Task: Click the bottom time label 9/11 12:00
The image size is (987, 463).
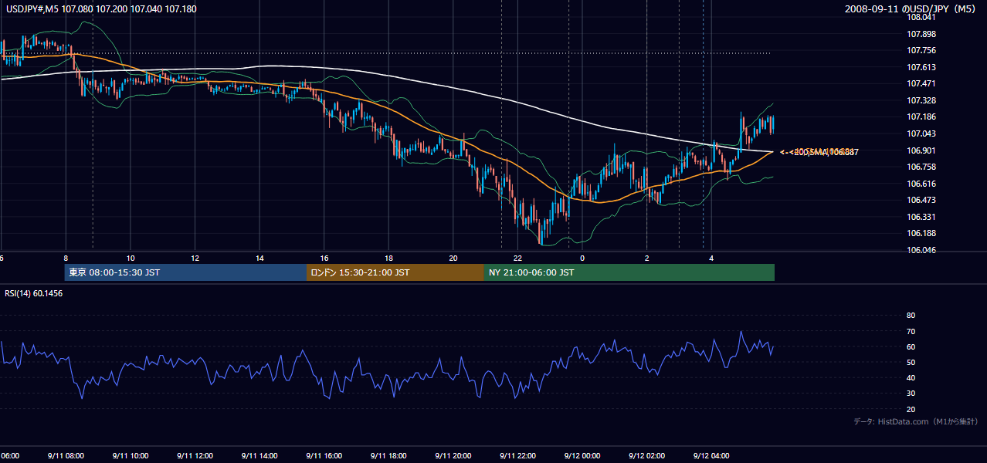Action: point(195,455)
